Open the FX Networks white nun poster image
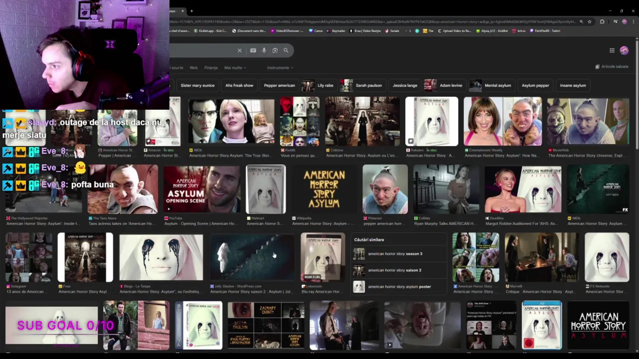639x359 pixels. (607, 257)
